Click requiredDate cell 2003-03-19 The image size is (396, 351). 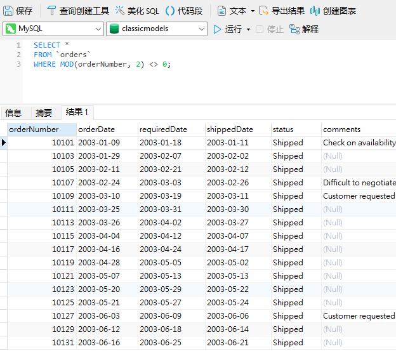point(172,196)
